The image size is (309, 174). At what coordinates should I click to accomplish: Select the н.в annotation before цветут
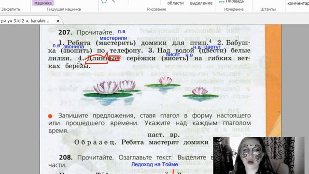[x=197, y=47]
